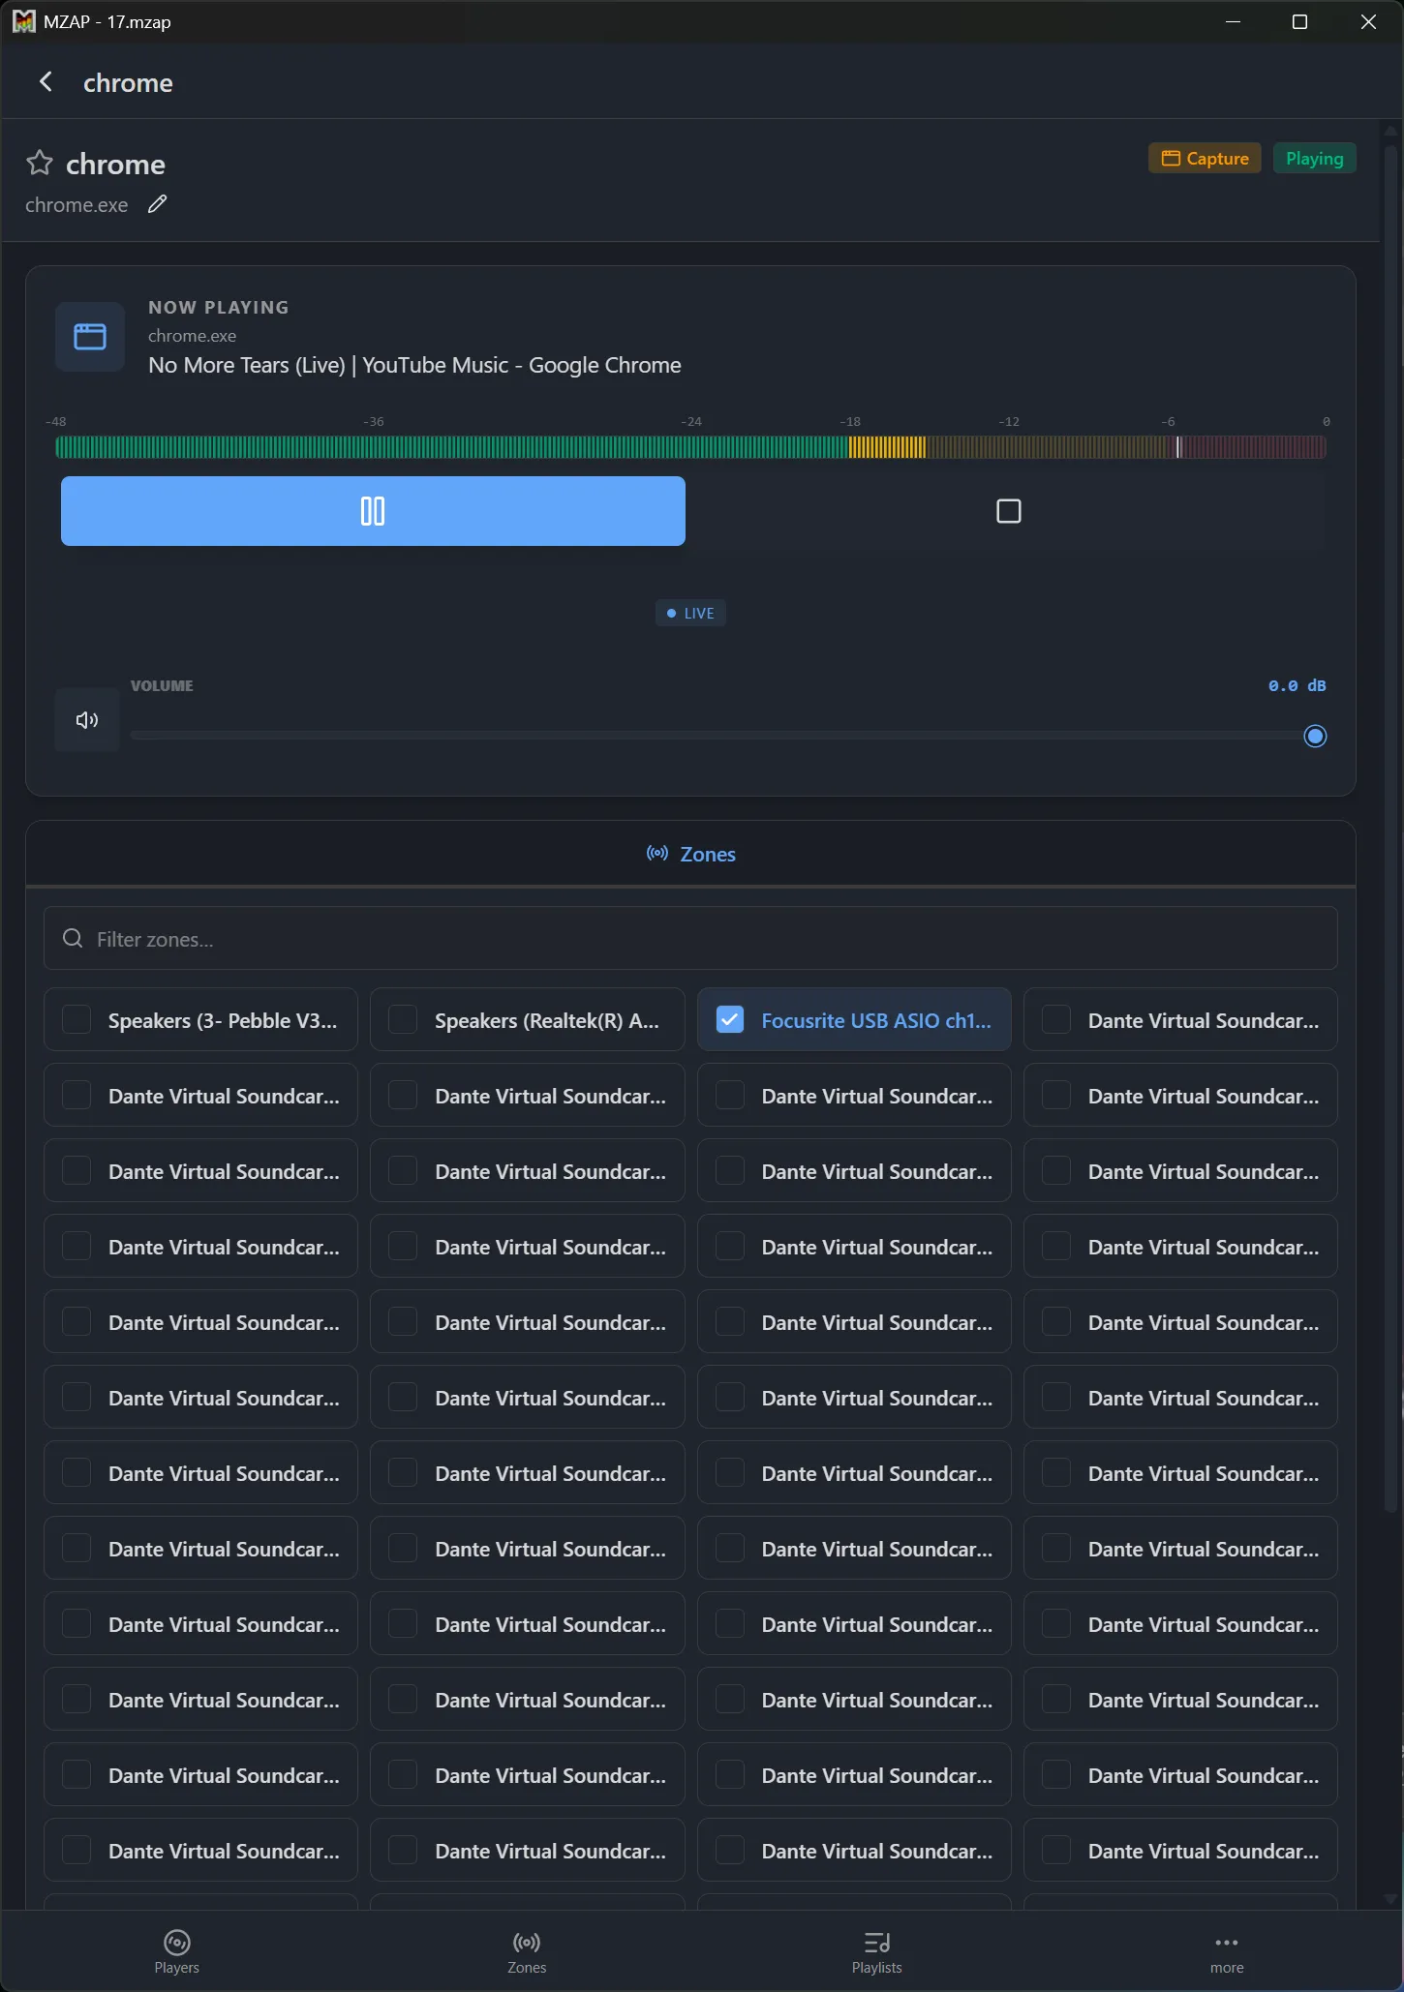Click the Playing status badge
Screen dimensions: 1404x1992
[1314, 159]
